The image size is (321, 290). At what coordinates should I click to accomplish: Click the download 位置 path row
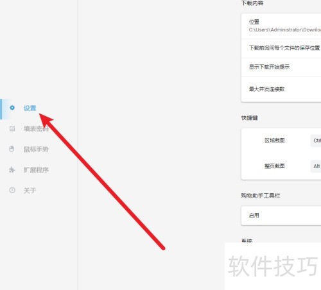click(281, 26)
